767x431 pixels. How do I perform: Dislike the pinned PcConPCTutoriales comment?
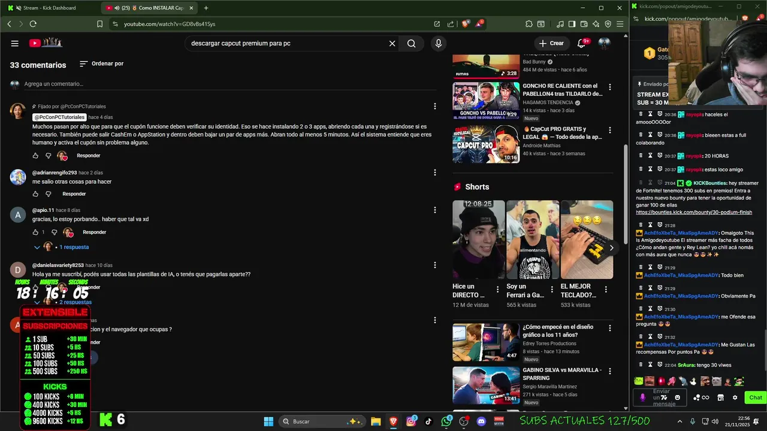[49, 156]
